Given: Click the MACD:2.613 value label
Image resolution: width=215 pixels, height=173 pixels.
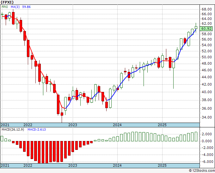Looking at the screenshot, I should [37, 130].
